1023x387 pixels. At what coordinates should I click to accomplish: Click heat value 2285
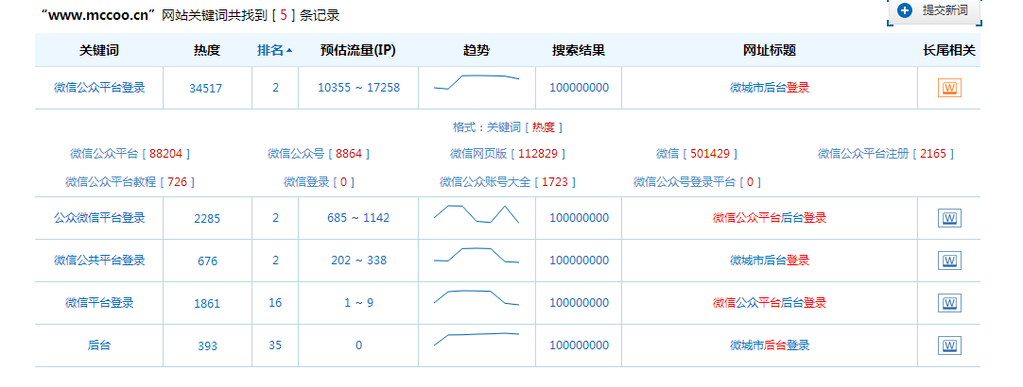(207, 219)
